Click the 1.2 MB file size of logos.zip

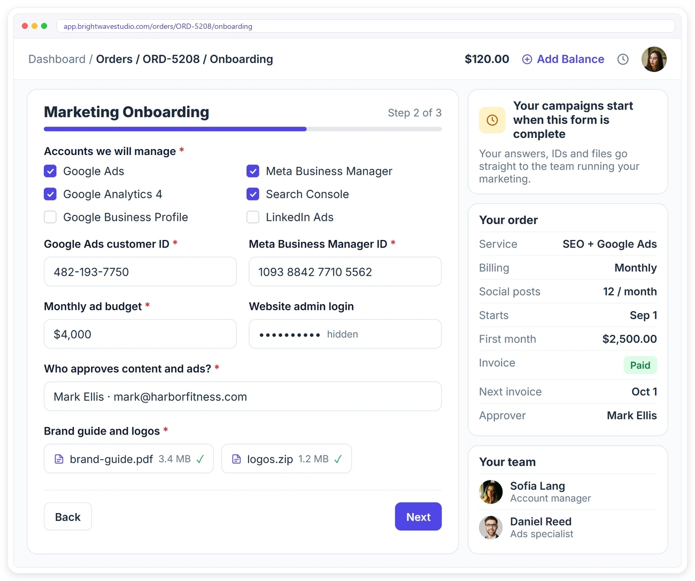pos(313,459)
